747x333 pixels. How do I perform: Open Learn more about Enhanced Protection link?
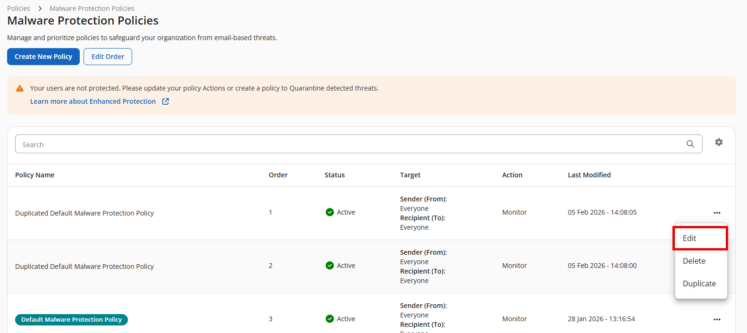[93, 101]
